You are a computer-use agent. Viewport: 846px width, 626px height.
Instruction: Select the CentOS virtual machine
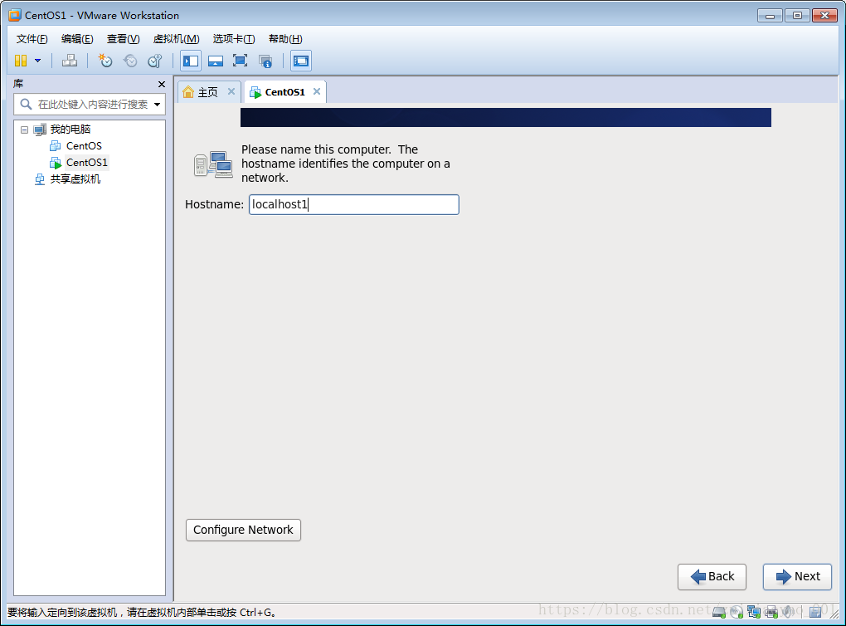pos(84,146)
